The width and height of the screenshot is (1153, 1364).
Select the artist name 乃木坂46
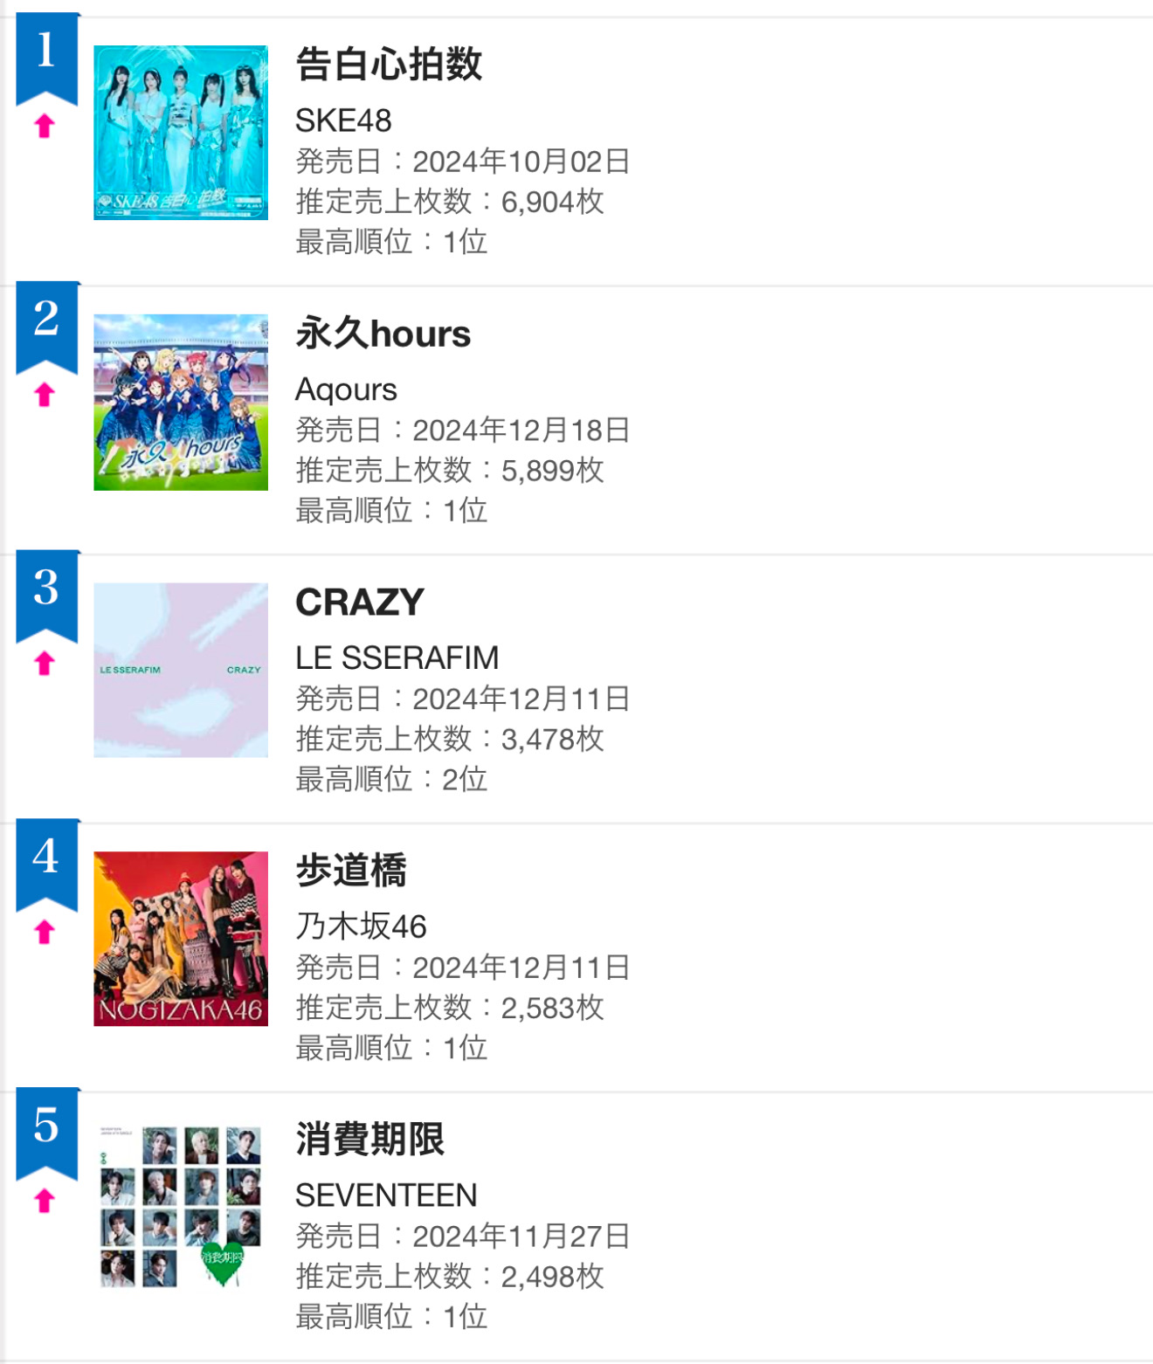(361, 927)
